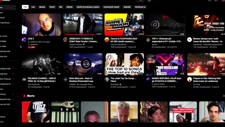
Task: Select the Giochi filter chip
Action: 52,7
